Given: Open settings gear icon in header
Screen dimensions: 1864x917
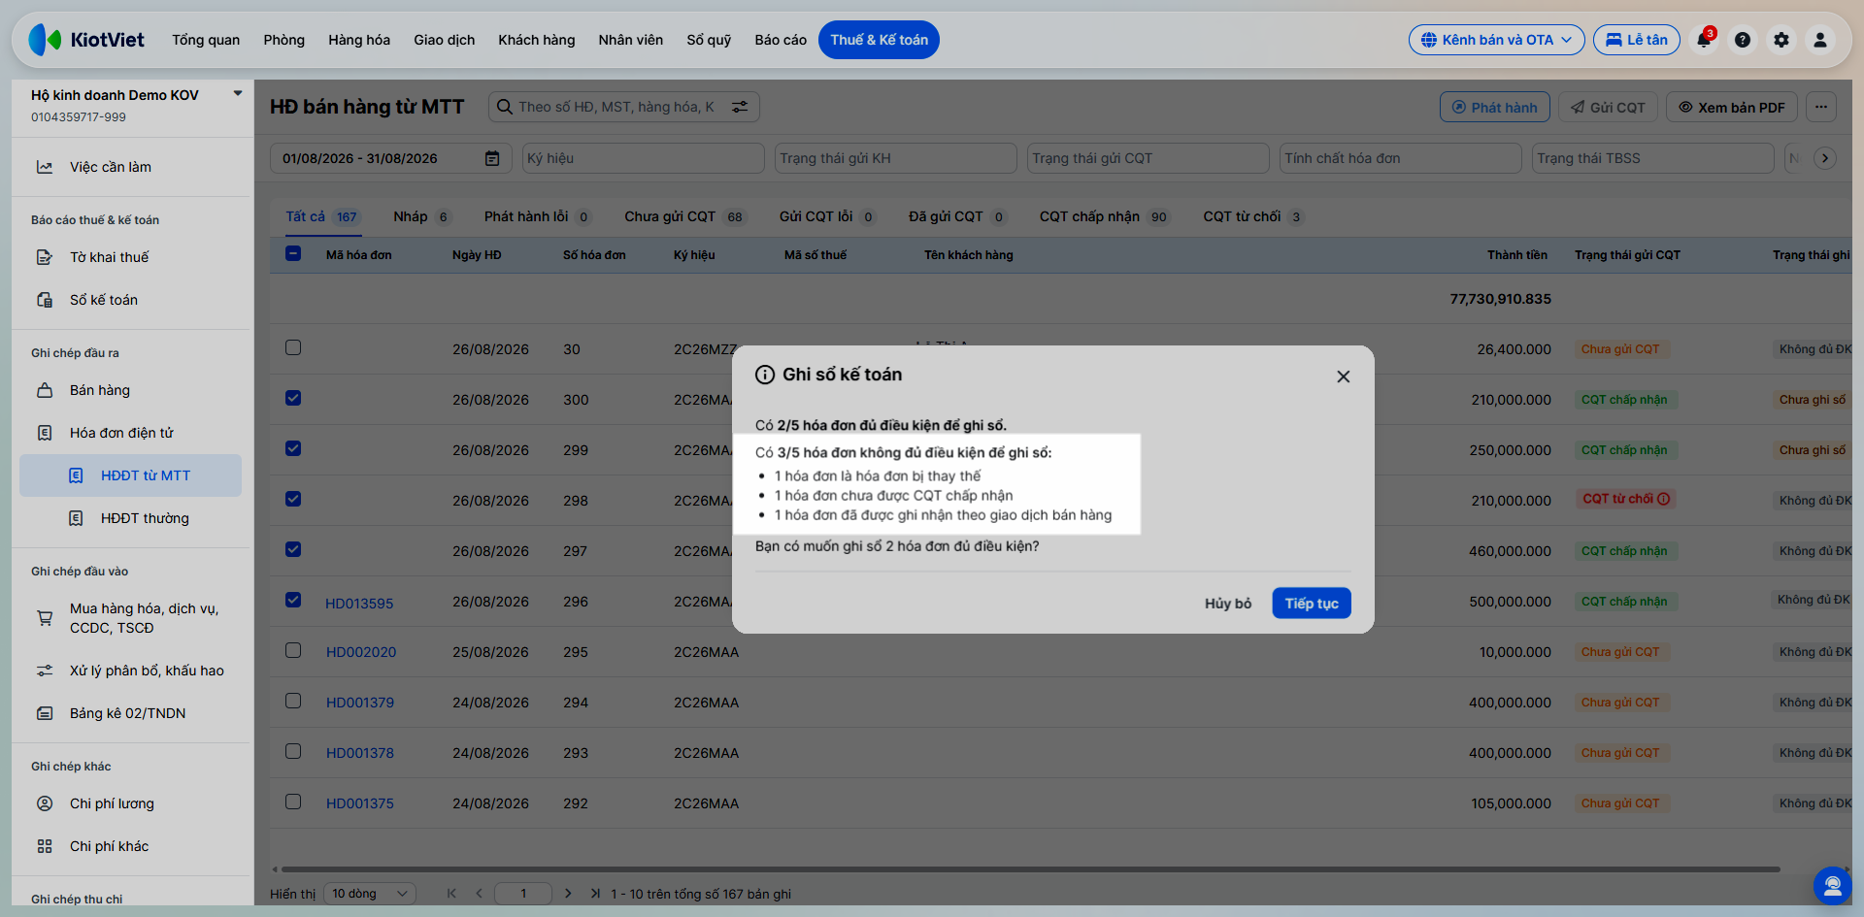Looking at the screenshot, I should [1781, 40].
